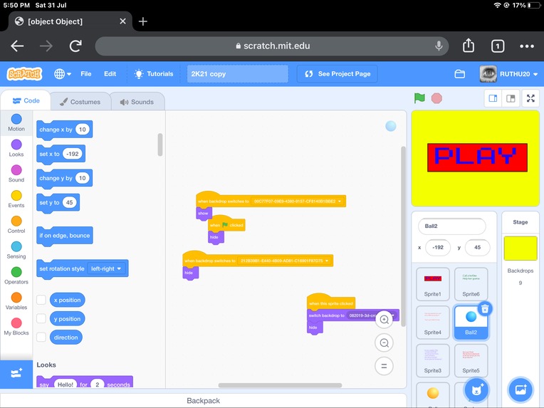
Task: Stop the project with red stop button
Action: 436,98
